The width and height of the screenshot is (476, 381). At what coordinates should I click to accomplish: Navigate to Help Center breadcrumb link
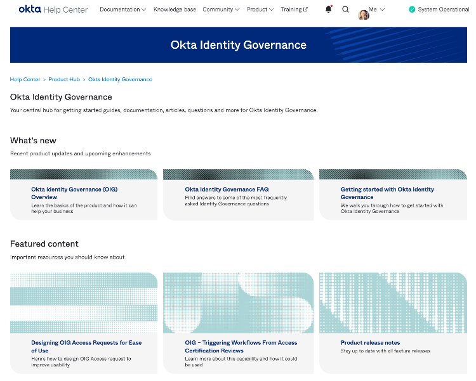(25, 79)
